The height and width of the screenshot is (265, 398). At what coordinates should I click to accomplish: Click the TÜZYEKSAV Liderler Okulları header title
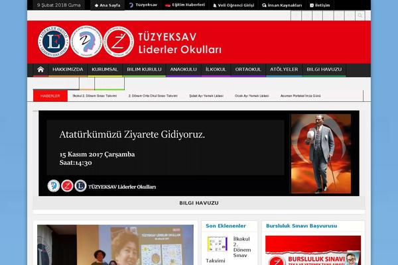(x=180, y=43)
